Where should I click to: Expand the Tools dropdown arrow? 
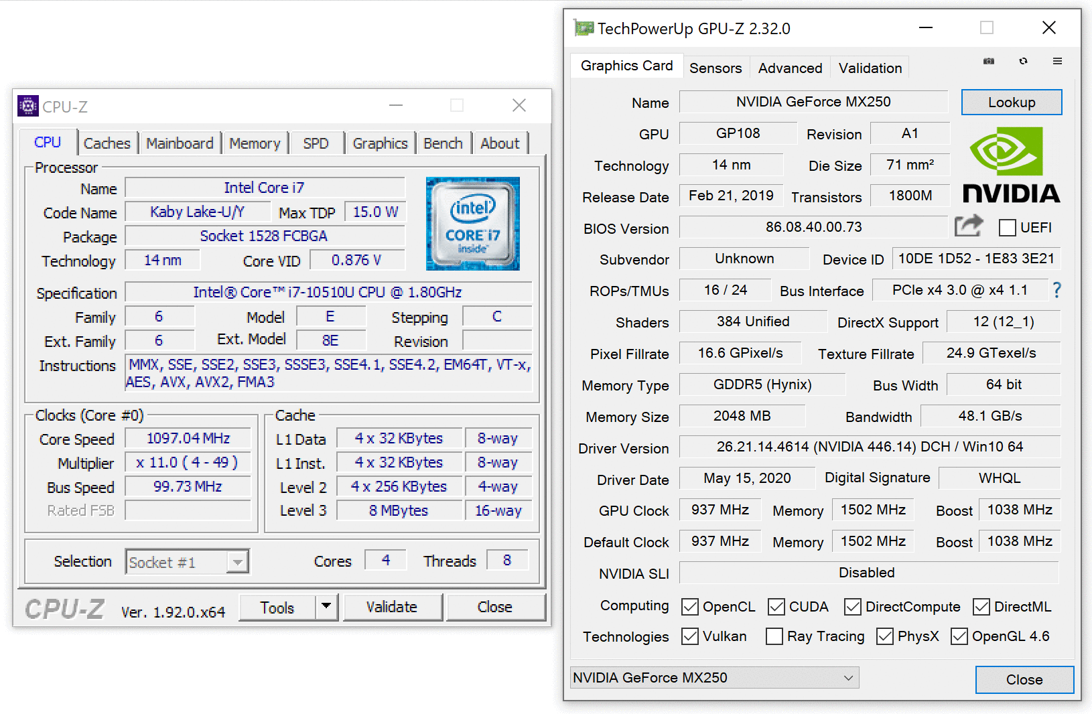coord(326,607)
